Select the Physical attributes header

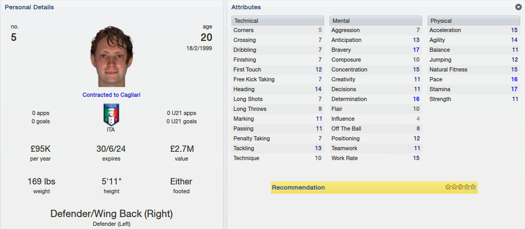474,21
